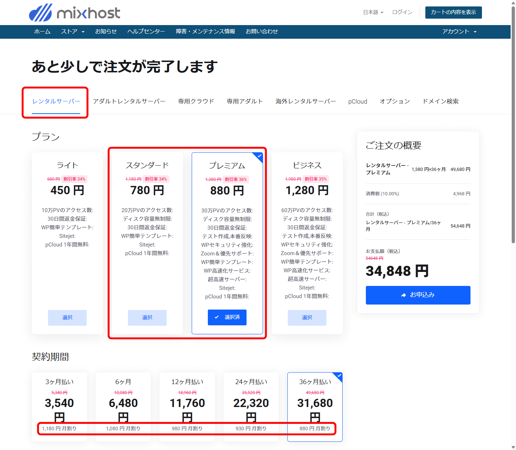
Task: Expand the ストア menu
Action: (x=72, y=32)
